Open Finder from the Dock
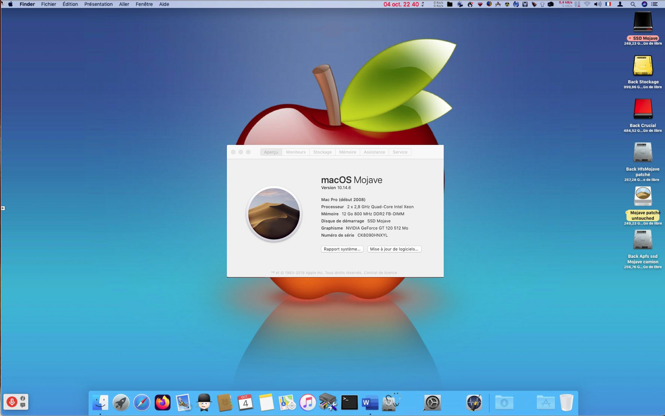 click(100, 403)
